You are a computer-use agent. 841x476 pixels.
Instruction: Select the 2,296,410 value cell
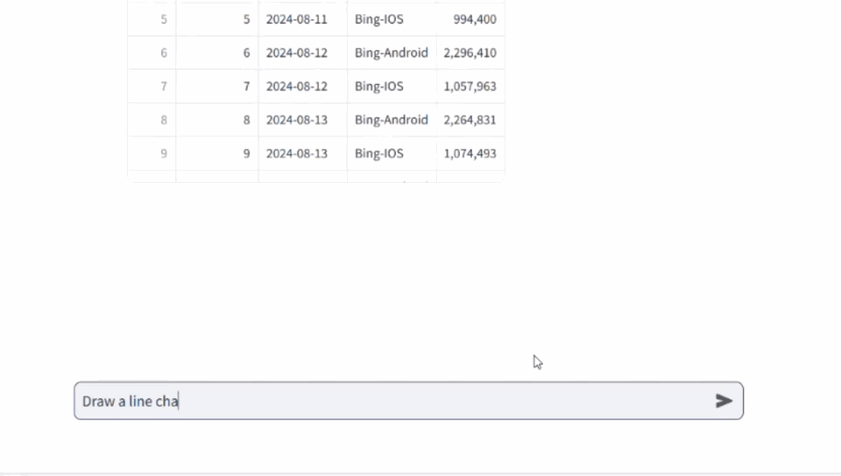tap(470, 52)
